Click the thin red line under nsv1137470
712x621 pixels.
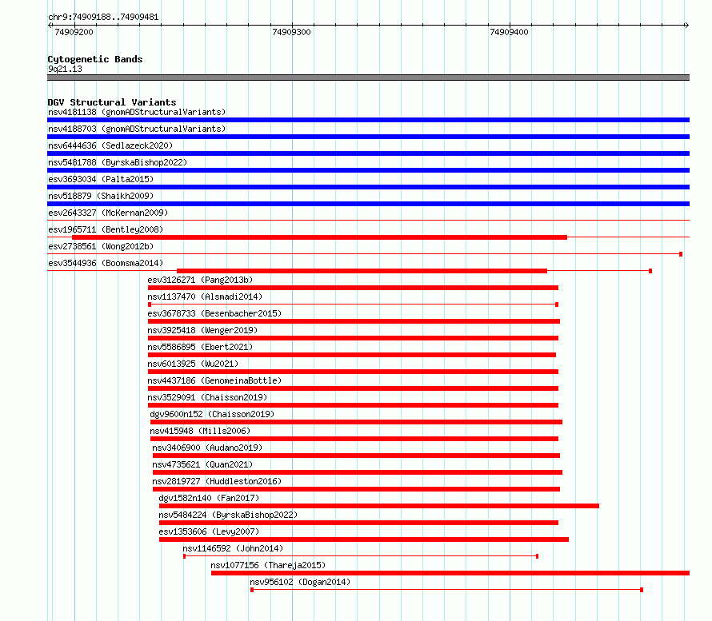pos(353,305)
